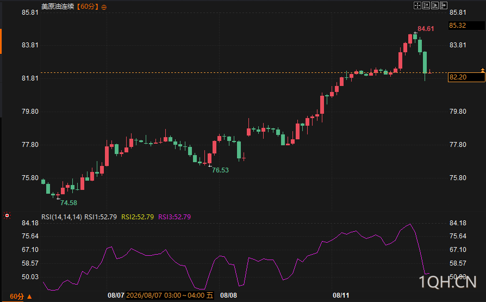Viewport: 486px width, 302px height.
Task: Click the 58.57 RSI level on the right axis
Action: 458,263
